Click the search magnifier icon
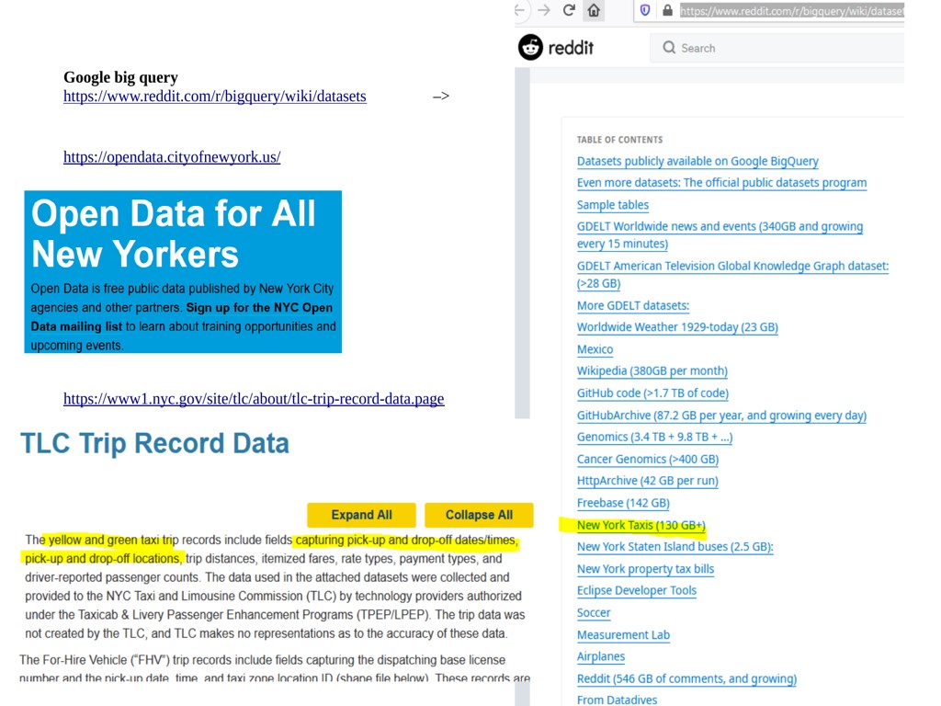941x706 pixels. [669, 48]
